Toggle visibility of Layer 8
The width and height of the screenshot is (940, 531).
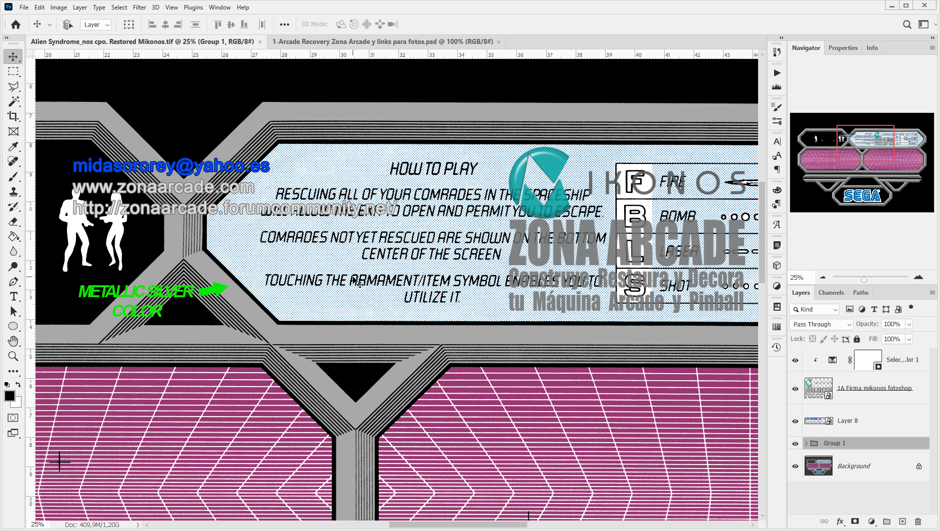[796, 421]
